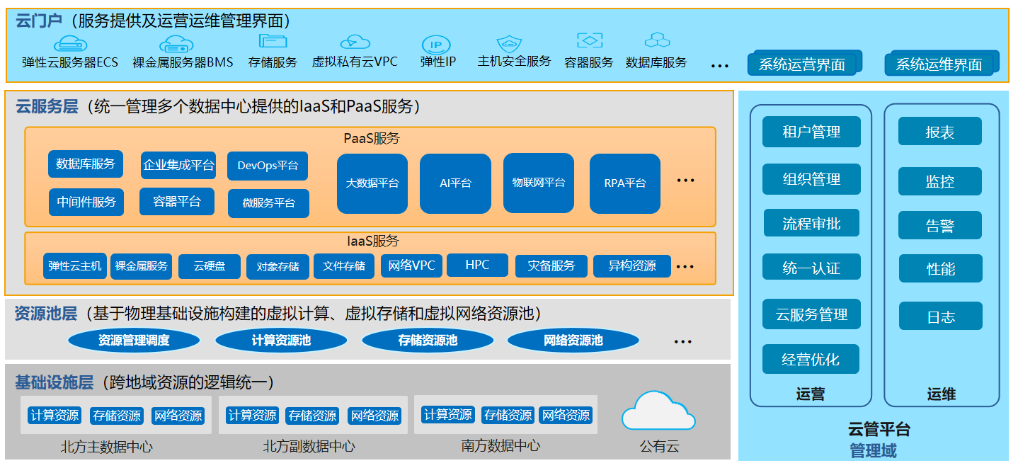Expand the ellipsis after 网络资源池
1018x468 pixels.
682,342
